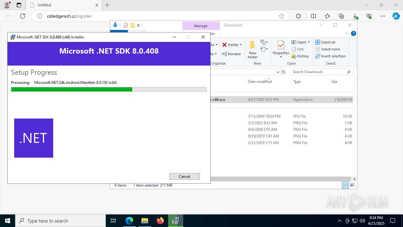Open Task View on the taskbar
Screen dimensions: 403x227
[x=113, y=221]
